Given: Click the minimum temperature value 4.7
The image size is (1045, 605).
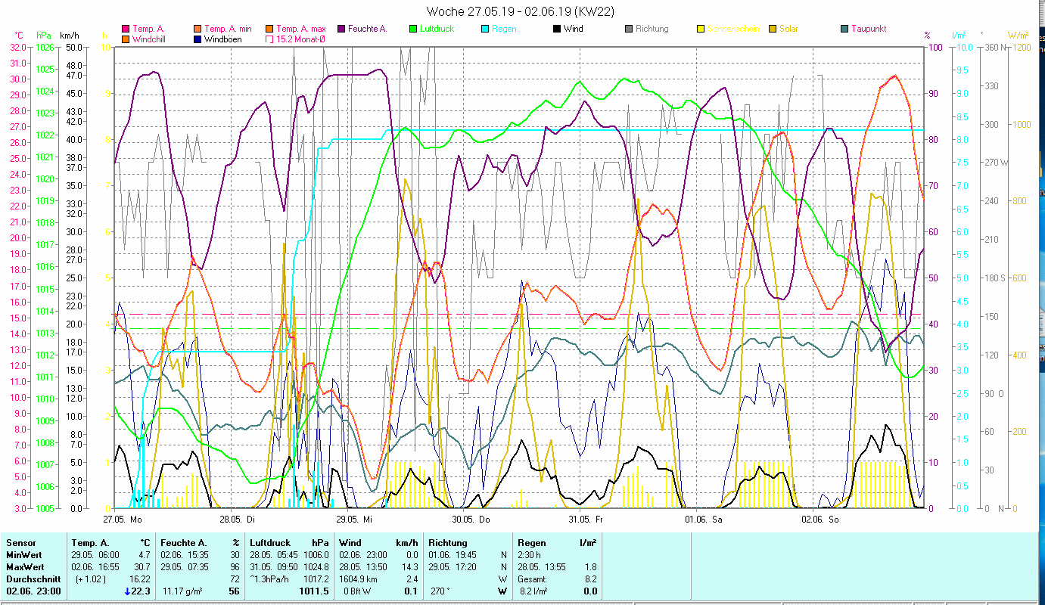Looking at the screenshot, I should coord(143,555).
